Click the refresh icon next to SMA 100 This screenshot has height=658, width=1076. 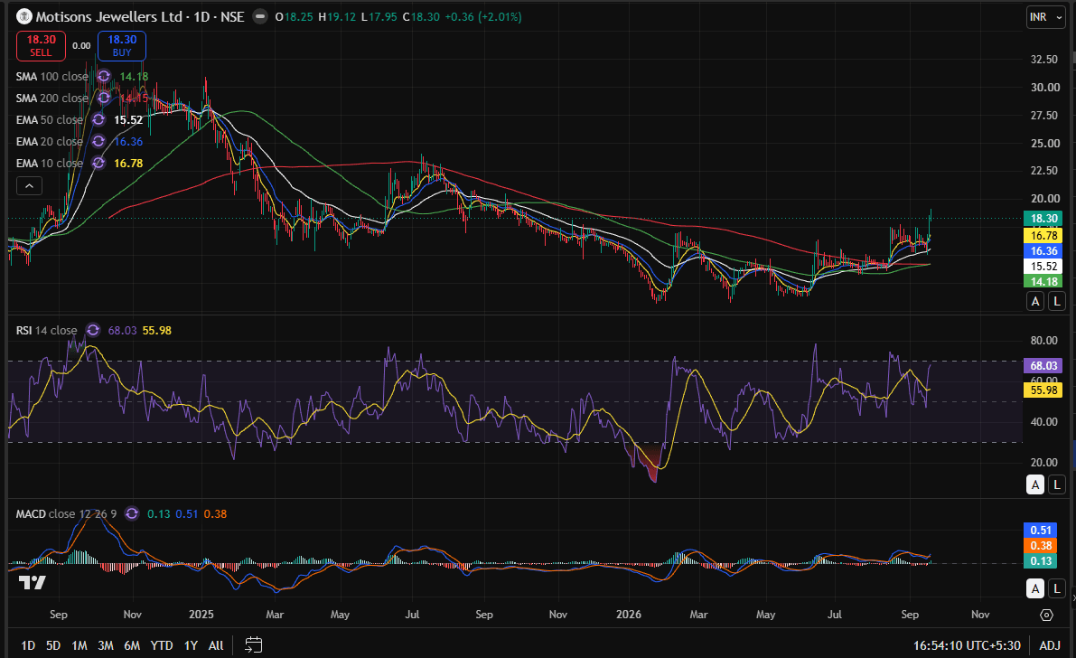104,76
